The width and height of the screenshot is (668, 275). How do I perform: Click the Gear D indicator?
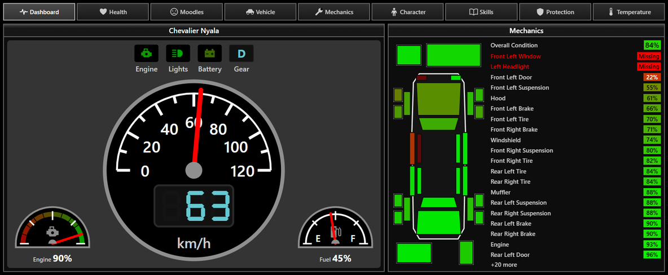click(x=241, y=53)
